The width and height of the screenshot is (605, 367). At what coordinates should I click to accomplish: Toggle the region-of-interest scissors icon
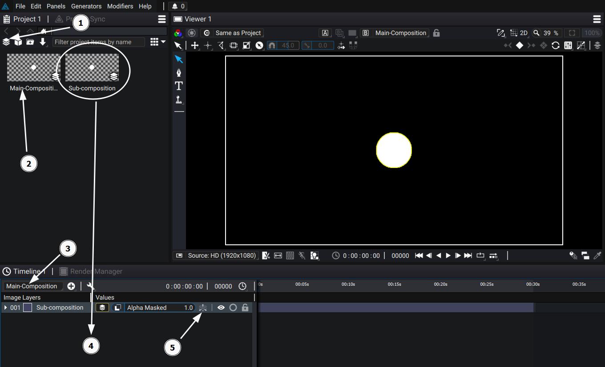coord(266,255)
